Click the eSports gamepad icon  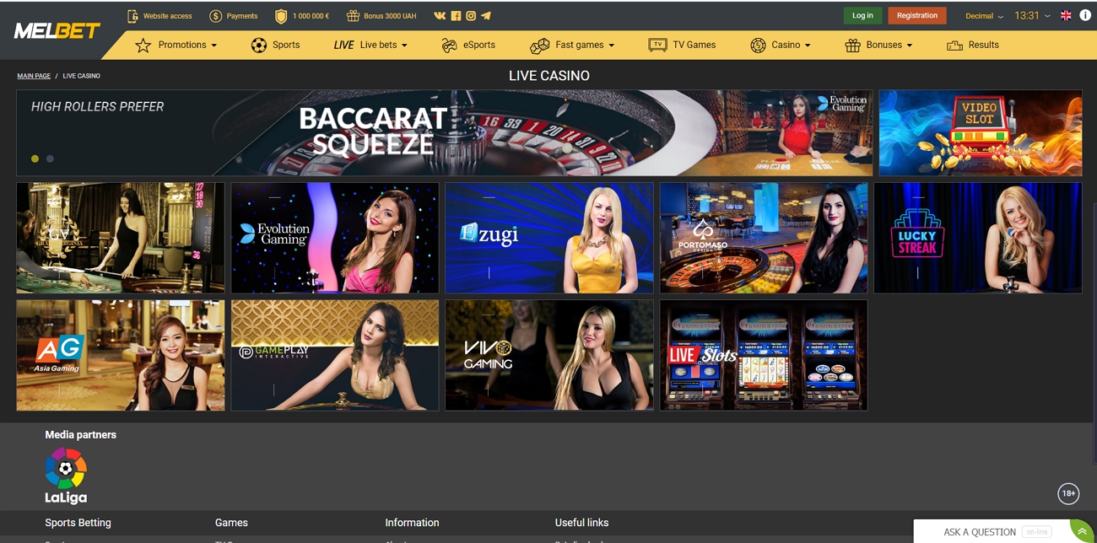click(449, 46)
